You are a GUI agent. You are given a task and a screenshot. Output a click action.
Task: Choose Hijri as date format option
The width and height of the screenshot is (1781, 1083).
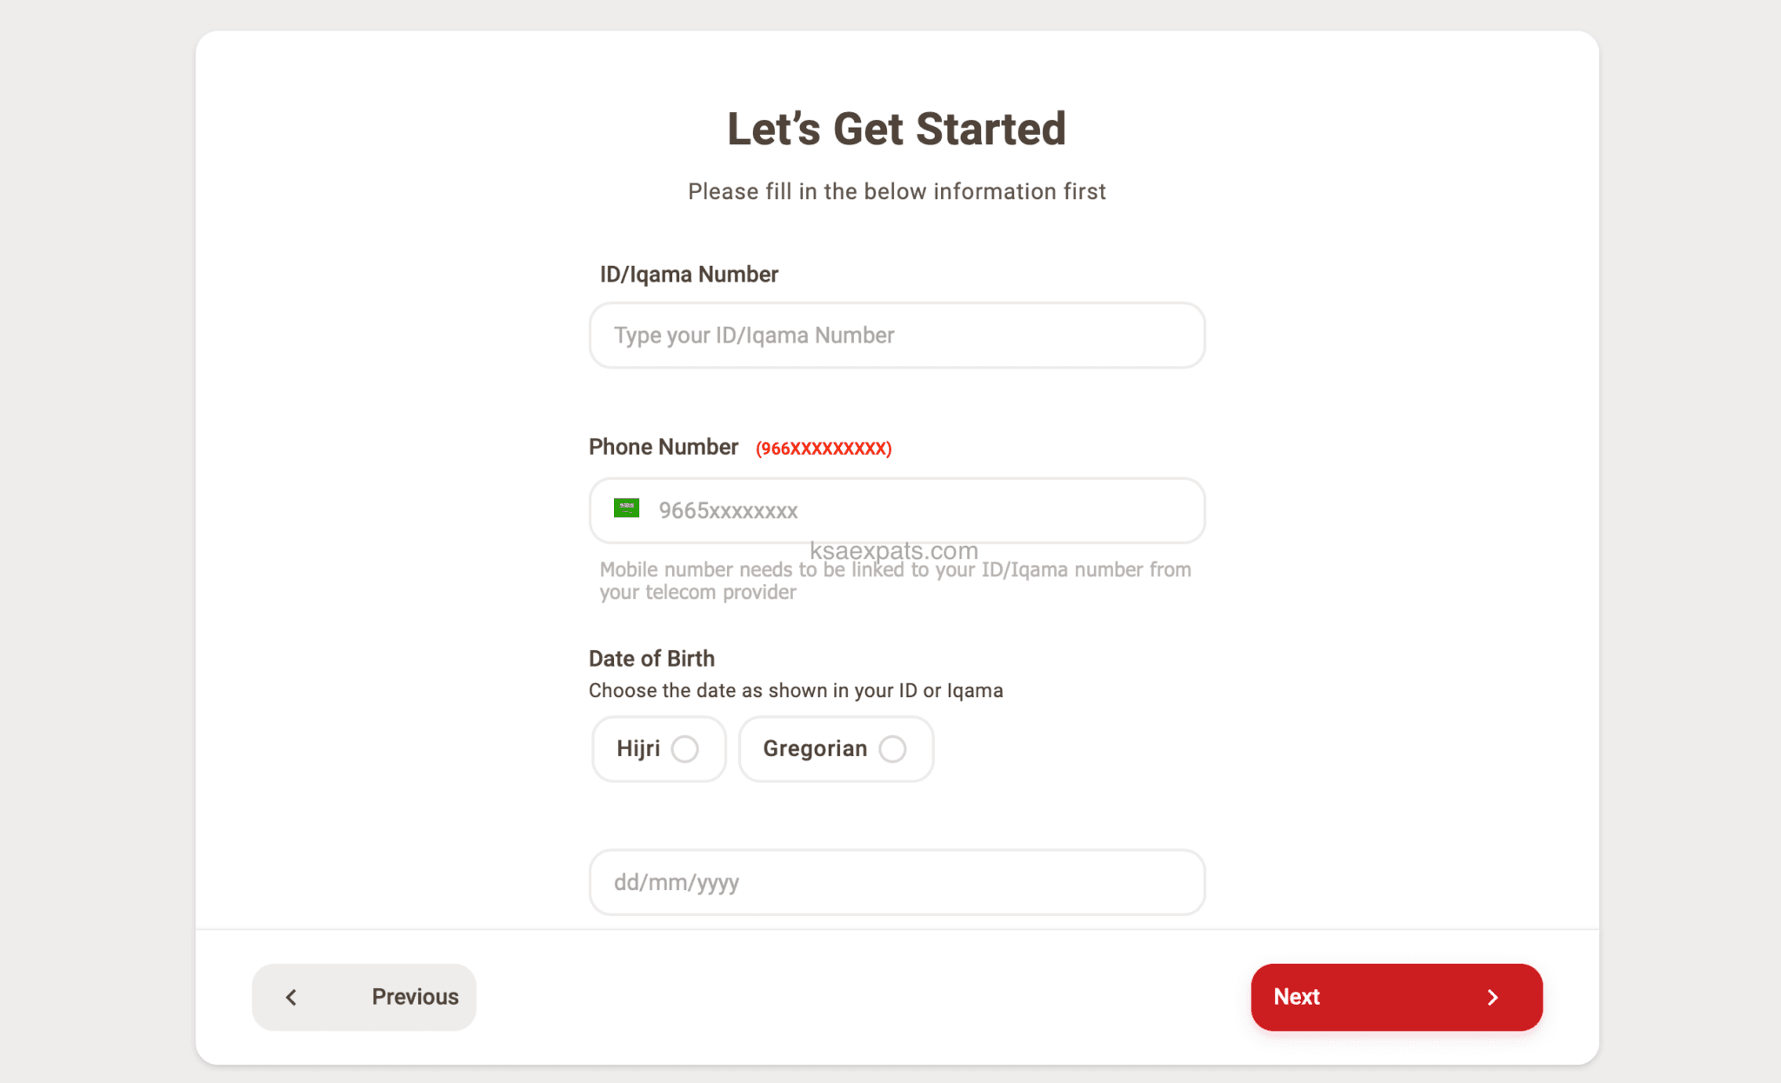(658, 748)
